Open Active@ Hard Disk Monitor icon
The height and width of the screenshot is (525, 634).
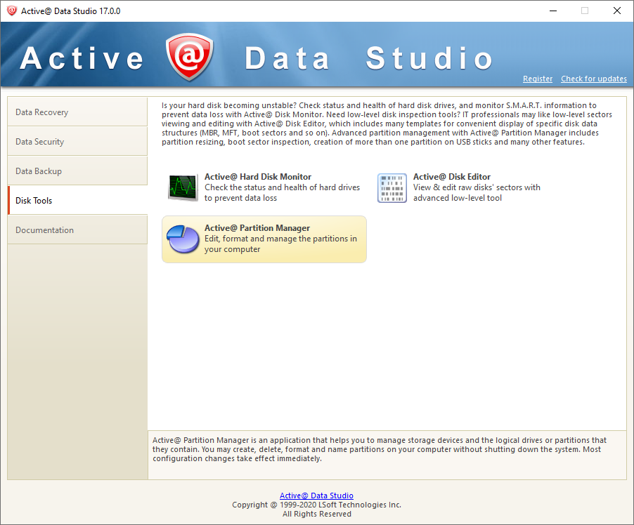(183, 188)
